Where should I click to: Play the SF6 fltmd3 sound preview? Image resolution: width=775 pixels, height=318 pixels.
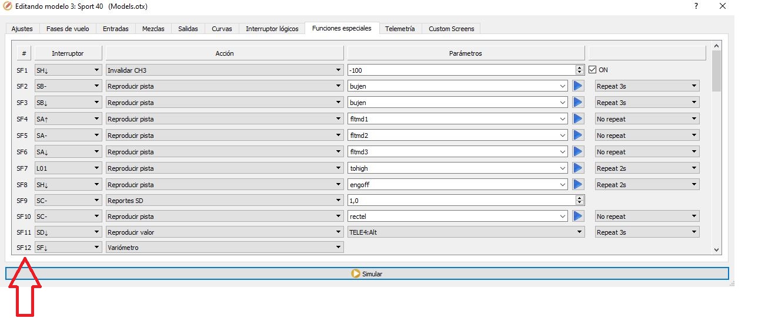coord(577,152)
